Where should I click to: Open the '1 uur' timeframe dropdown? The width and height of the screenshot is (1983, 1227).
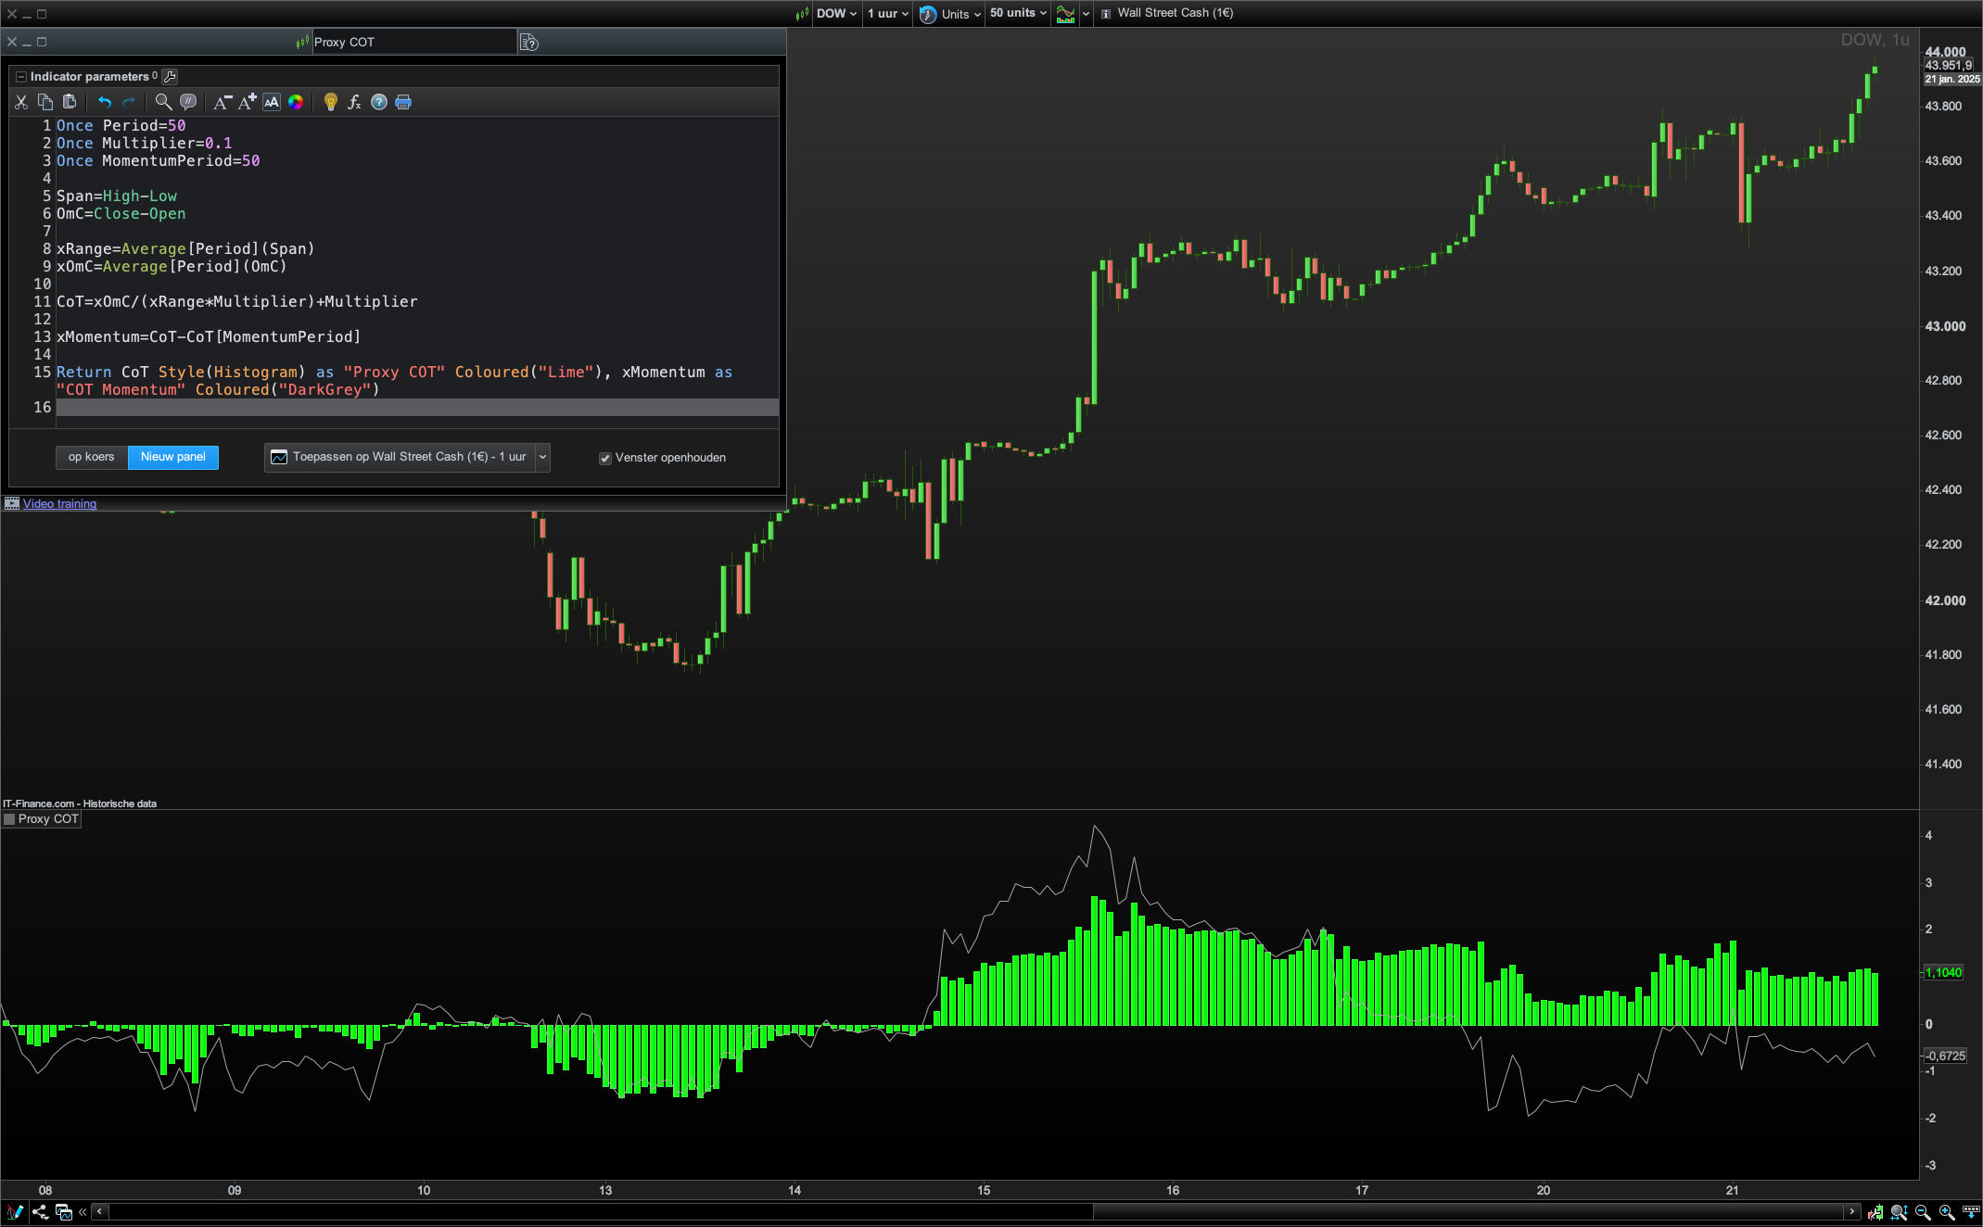point(888,13)
